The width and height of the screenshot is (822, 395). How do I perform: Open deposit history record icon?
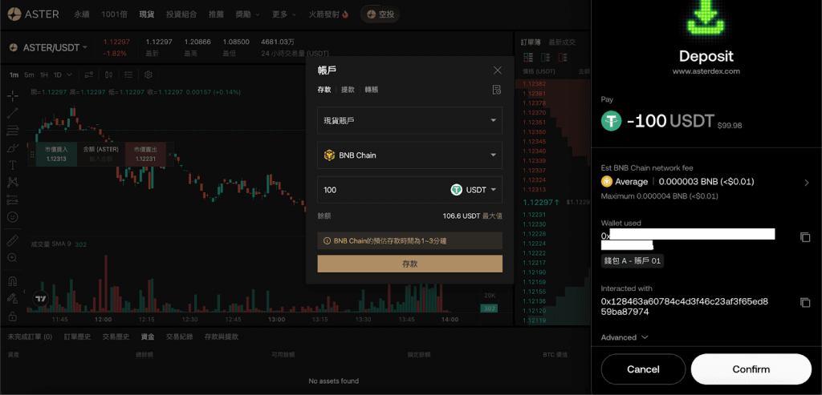[x=497, y=90]
